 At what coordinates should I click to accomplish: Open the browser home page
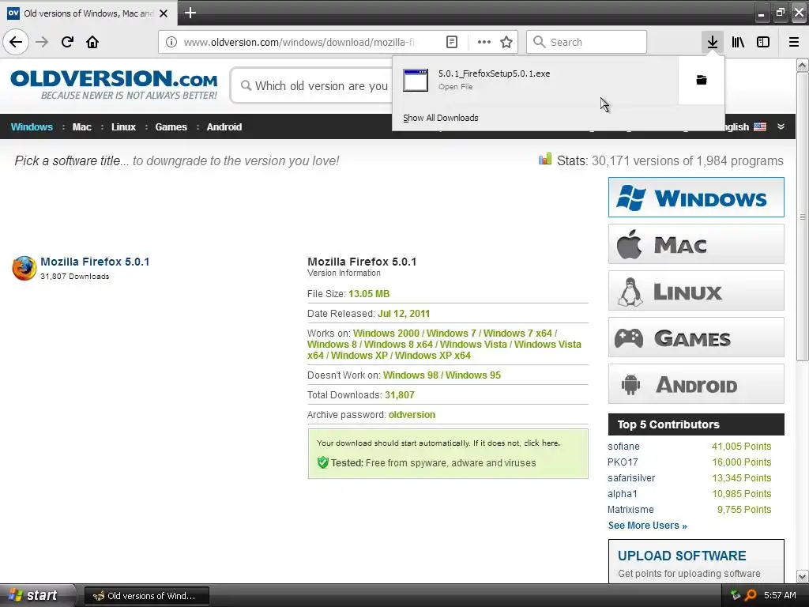[x=92, y=42]
